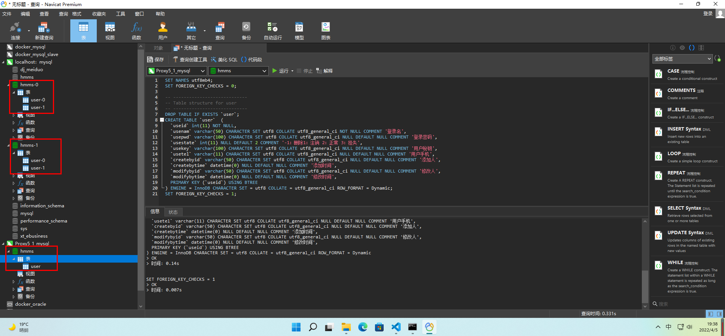Open the terminal app from taskbar
This screenshot has width=725, height=336.
(412, 327)
